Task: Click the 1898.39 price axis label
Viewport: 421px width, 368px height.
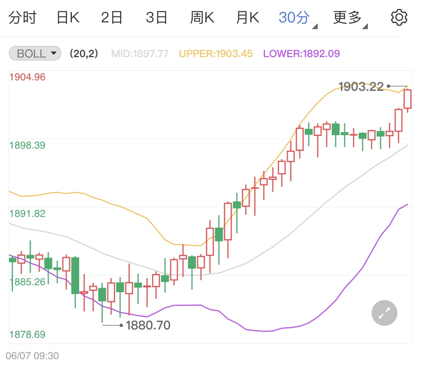Action: tap(27, 146)
